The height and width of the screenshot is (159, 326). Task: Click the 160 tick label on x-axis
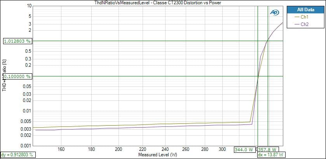61,149
